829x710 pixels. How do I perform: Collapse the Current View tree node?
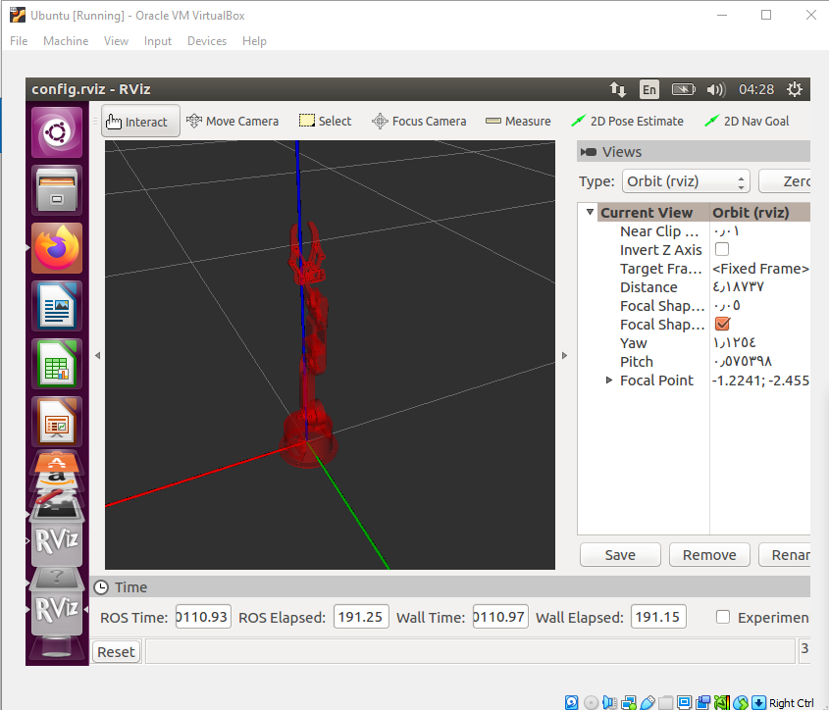pos(590,212)
